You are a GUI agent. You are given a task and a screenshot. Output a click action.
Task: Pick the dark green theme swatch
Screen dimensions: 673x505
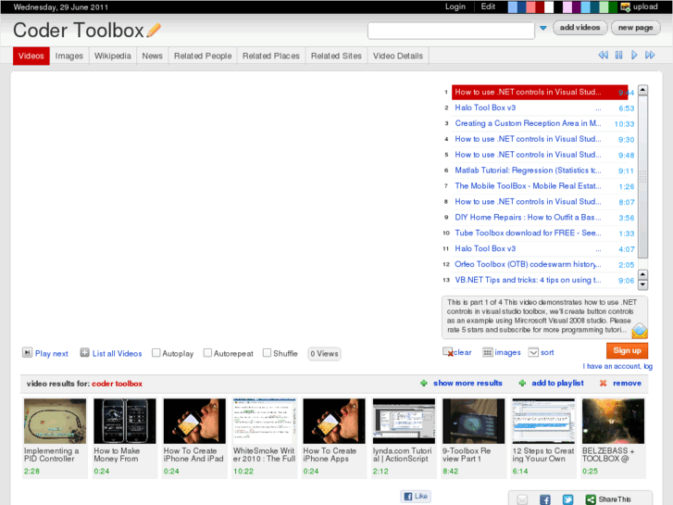click(x=613, y=7)
